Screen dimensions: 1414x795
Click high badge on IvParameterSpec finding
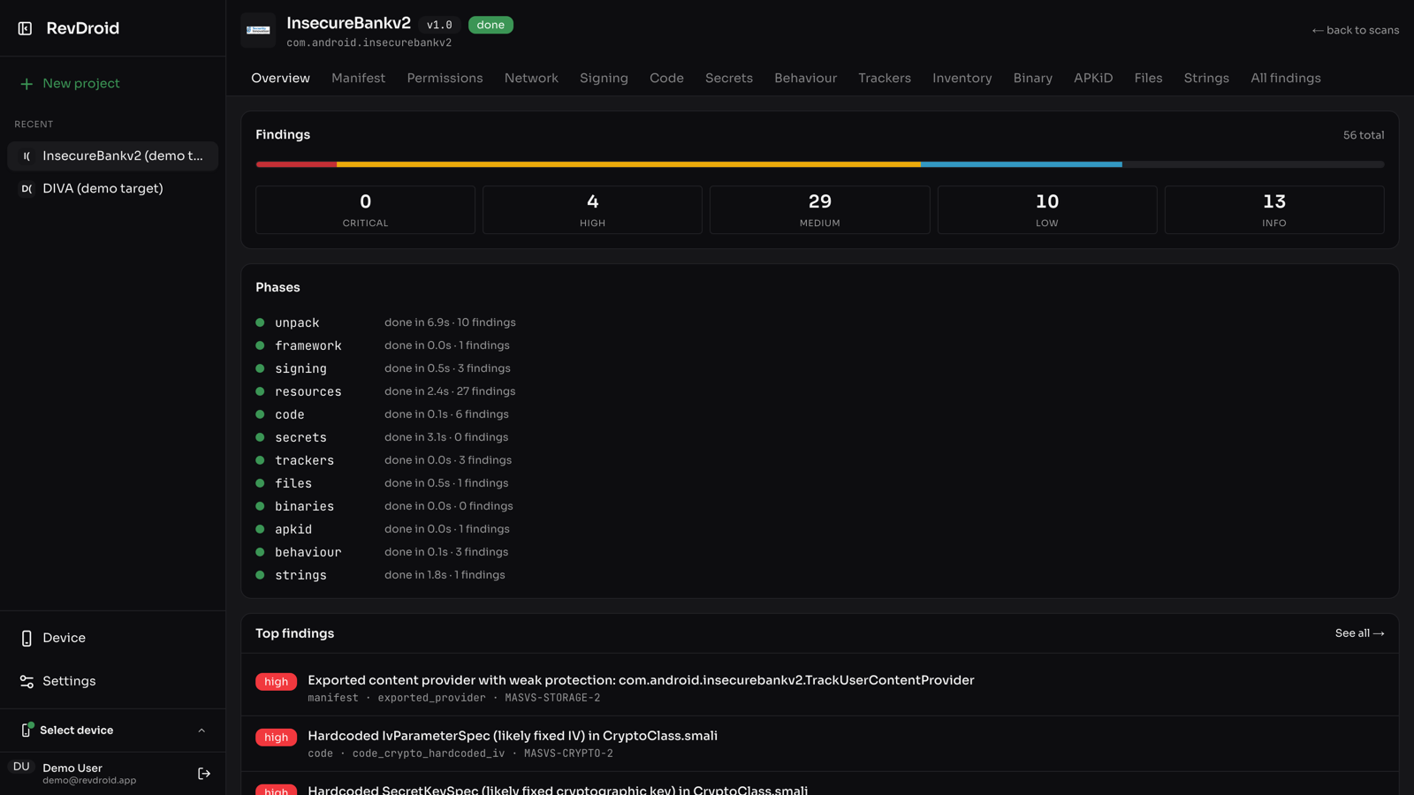(x=276, y=738)
